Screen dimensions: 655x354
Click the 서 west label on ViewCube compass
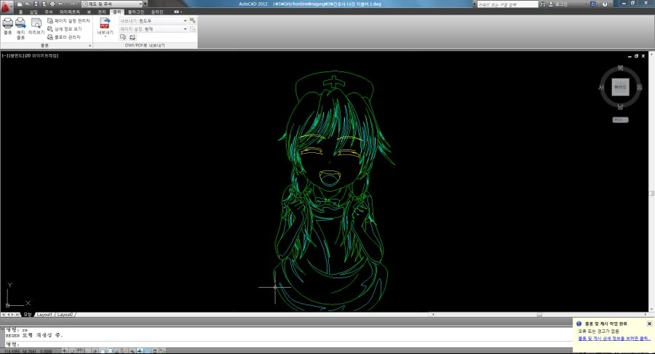[601, 87]
